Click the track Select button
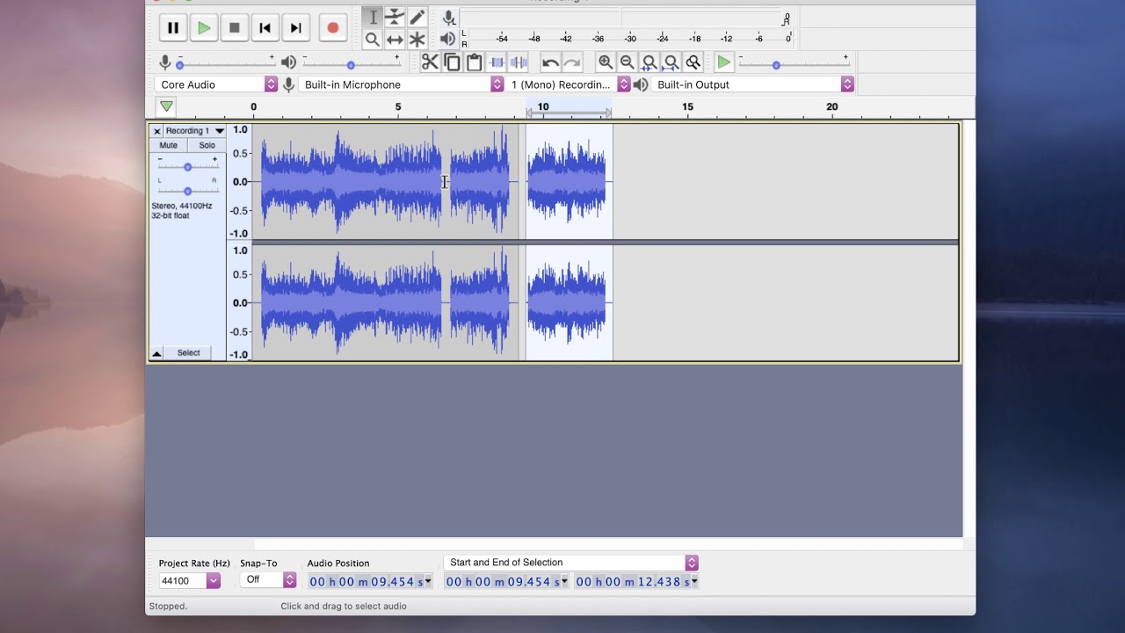Screen dimensions: 1125x633 pyautogui.click(x=189, y=353)
